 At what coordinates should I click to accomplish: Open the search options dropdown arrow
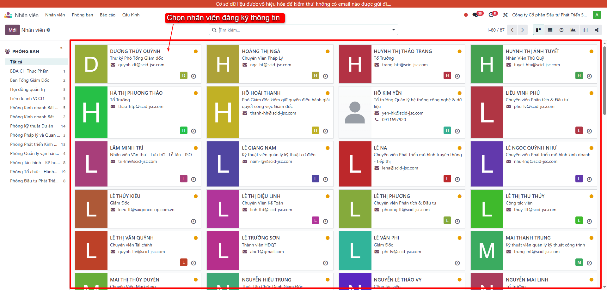click(x=394, y=30)
